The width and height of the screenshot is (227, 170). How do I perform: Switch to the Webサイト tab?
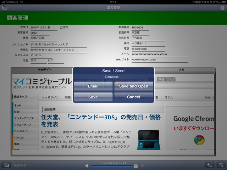[x=45, y=70]
